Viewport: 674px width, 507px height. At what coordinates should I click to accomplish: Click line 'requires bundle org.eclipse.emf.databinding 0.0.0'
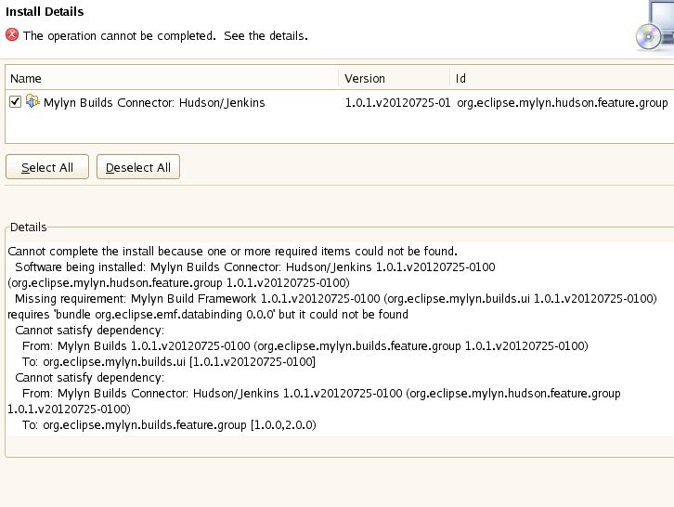[208, 315]
